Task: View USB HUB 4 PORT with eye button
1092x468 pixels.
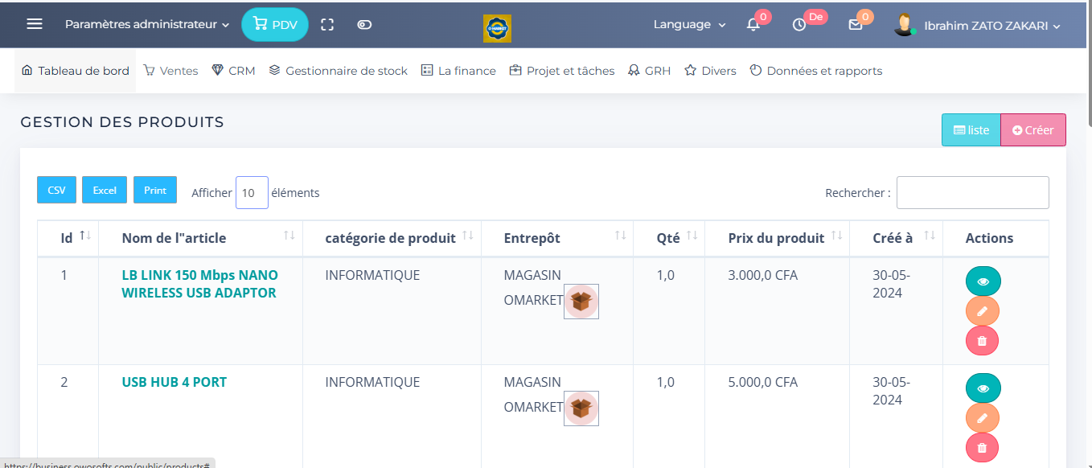Action: coord(983,388)
